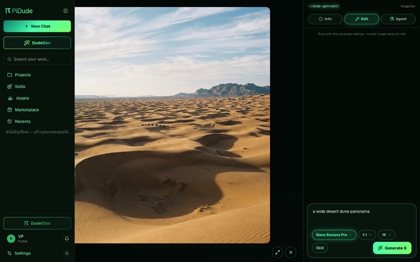Open Settings
420x262 pixels.
point(19,253)
